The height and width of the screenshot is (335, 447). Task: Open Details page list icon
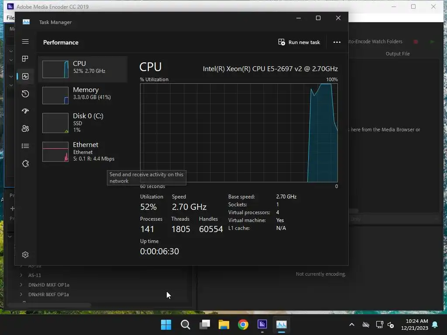click(25, 146)
